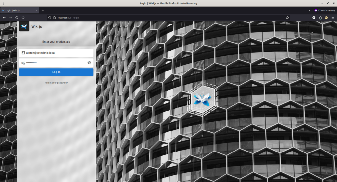Click the Private browsing indicator
Viewport: 337px width, 182px height.
pyautogui.click(x=324, y=10)
